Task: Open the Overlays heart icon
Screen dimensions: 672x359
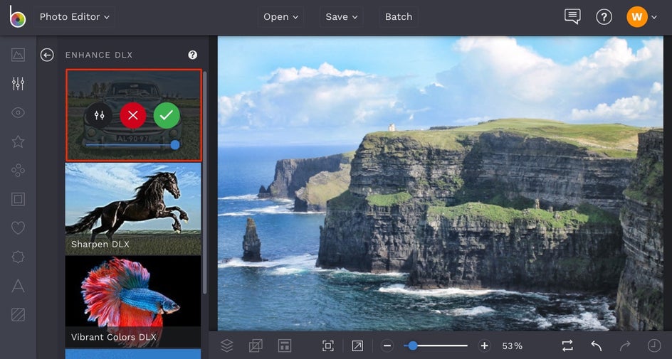Action: click(x=18, y=228)
